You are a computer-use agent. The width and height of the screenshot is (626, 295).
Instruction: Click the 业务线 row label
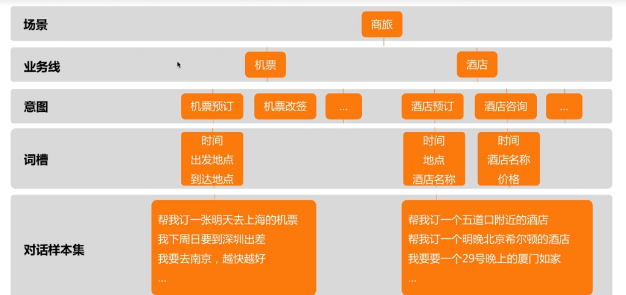[x=42, y=67]
